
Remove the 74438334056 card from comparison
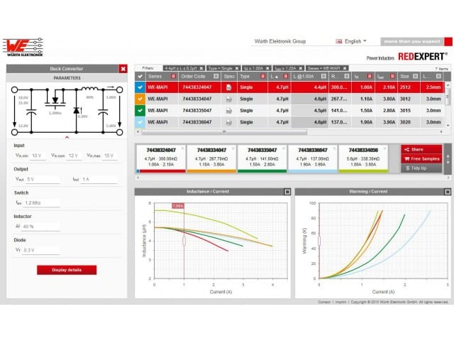point(384,148)
